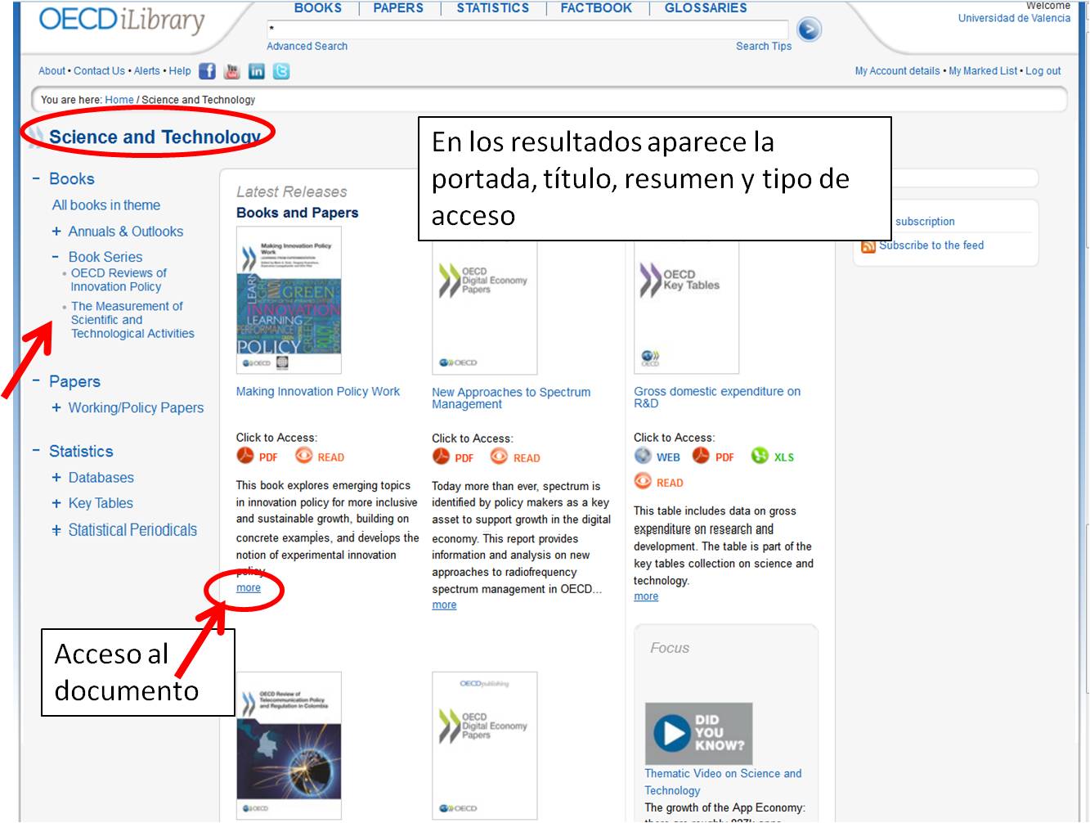Open the BOOKS top menu
The width and height of the screenshot is (1090, 823).
(x=318, y=8)
